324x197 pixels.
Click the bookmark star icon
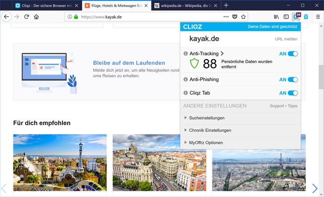click(x=243, y=17)
